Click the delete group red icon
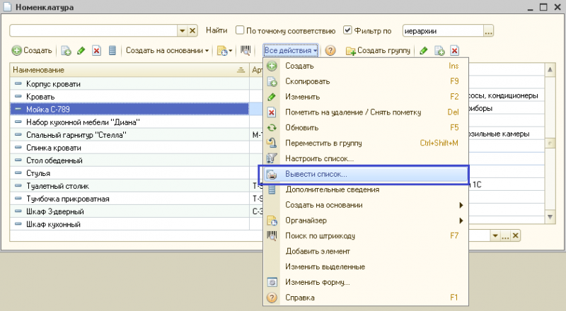This screenshot has width=566, height=311. [454, 50]
